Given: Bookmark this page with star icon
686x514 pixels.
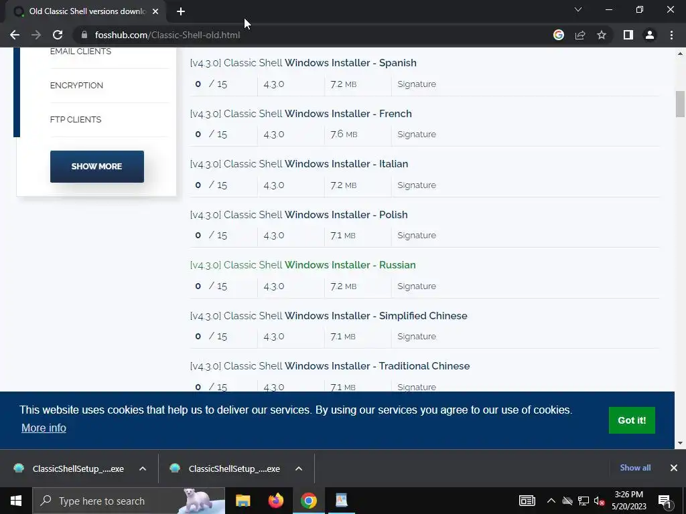Looking at the screenshot, I should click(x=602, y=35).
